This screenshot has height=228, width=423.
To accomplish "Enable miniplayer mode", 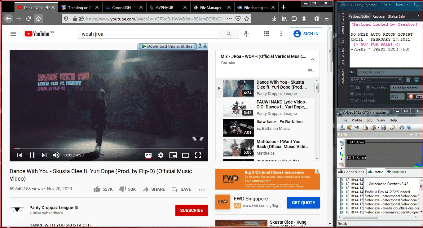I will pyautogui.click(x=173, y=155).
